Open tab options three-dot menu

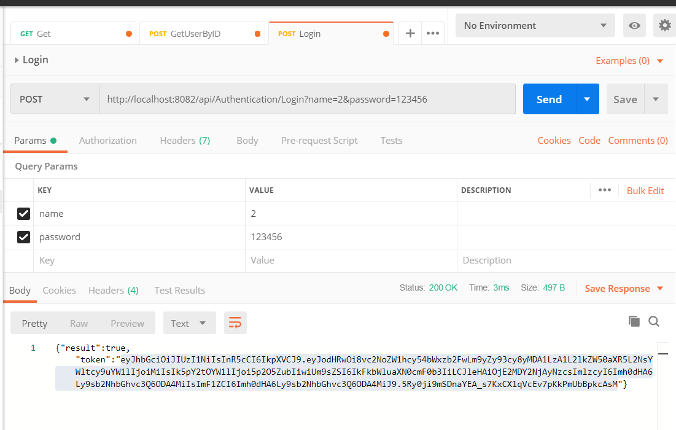[432, 33]
